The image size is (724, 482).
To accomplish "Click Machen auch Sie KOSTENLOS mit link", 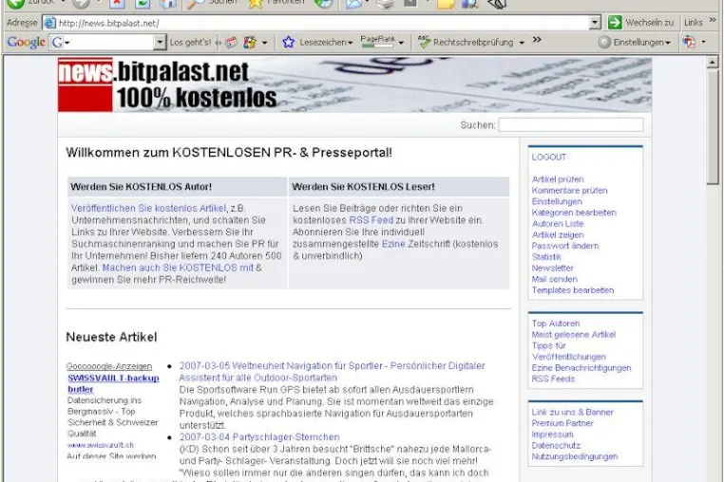I will click(x=178, y=268).
